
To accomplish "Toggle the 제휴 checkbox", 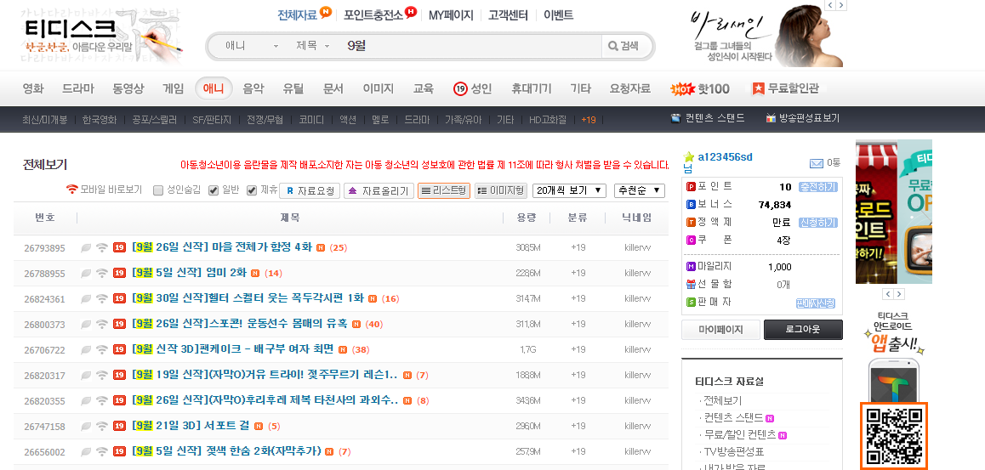I will coord(252,190).
